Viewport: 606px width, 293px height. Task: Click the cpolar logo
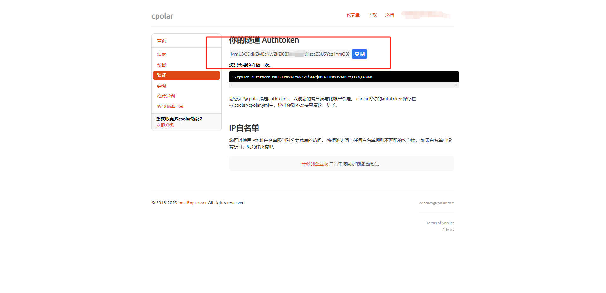(x=162, y=16)
